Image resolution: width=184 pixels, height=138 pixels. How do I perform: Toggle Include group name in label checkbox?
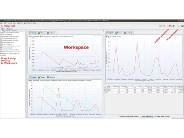click(119, 116)
